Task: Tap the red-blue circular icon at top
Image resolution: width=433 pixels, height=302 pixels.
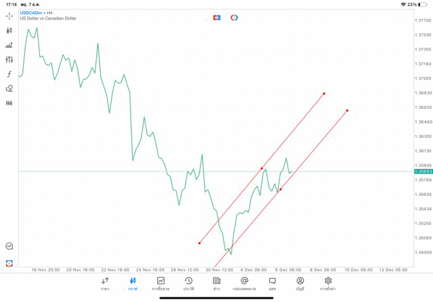Action: pos(234,18)
